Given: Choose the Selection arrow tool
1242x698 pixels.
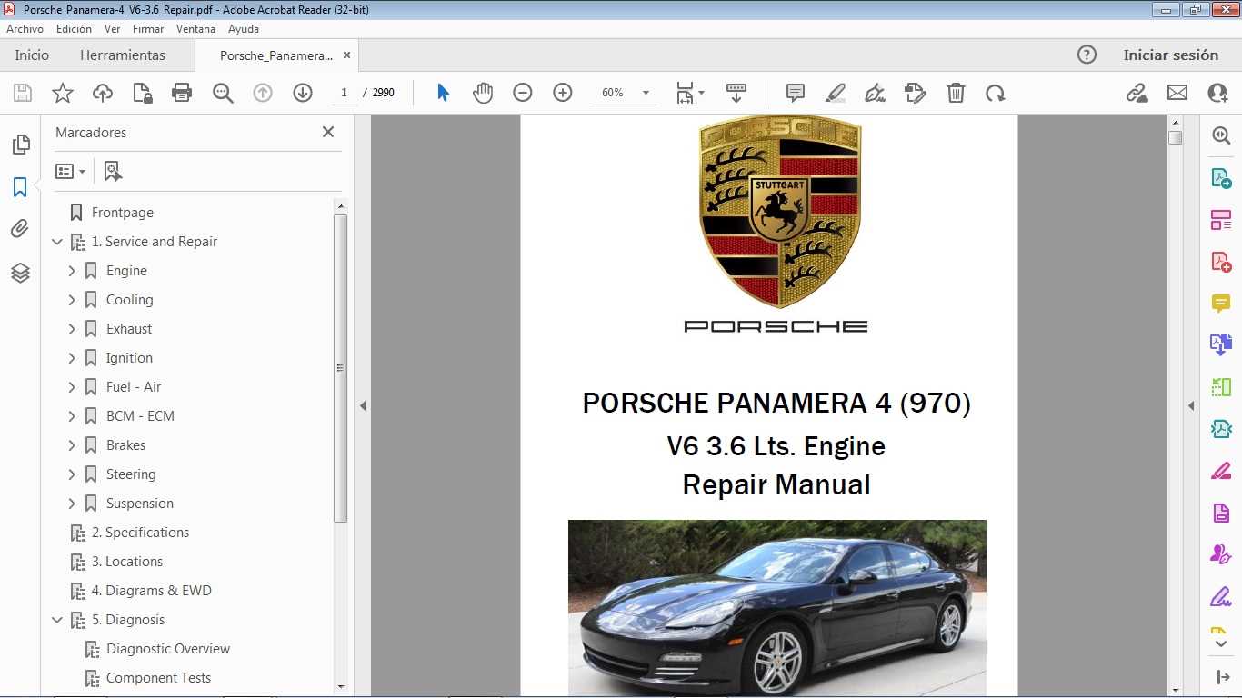Looking at the screenshot, I should pos(443,93).
